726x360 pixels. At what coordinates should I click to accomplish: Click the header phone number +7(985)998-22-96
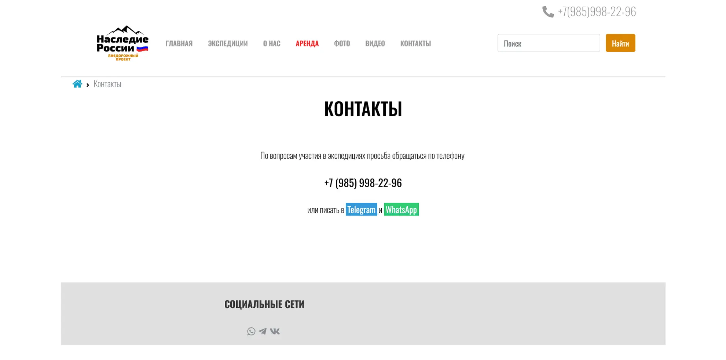[x=597, y=12]
